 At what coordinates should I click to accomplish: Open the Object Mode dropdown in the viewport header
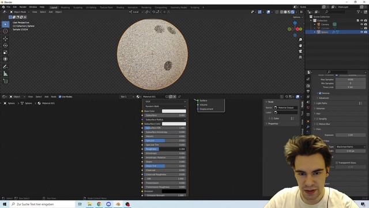coord(20,12)
